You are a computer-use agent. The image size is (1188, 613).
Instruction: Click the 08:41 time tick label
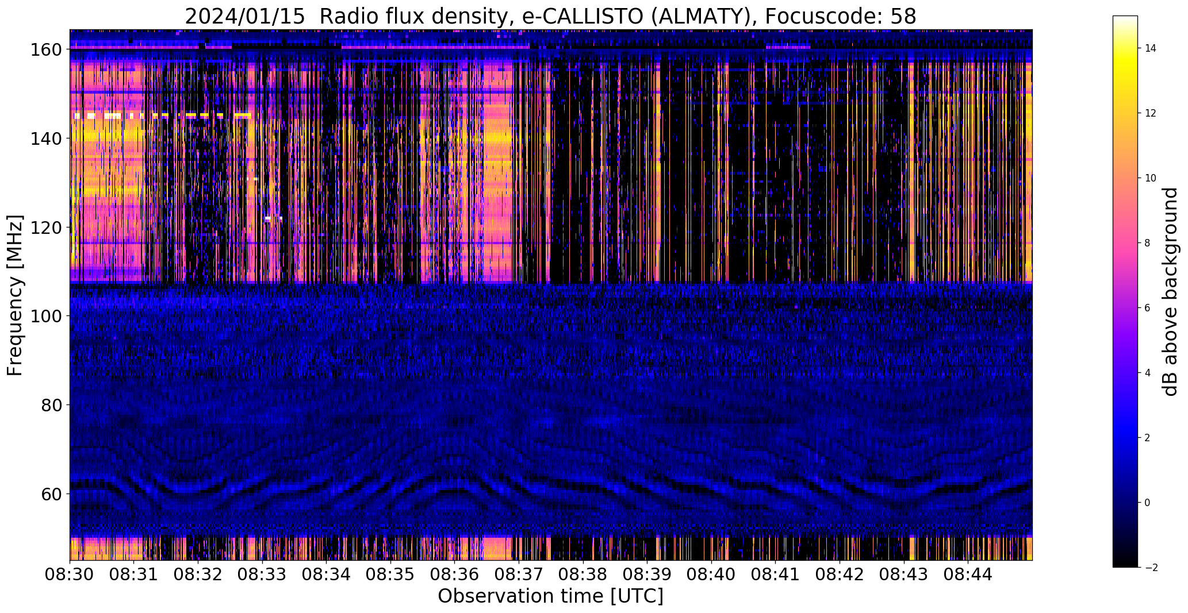coord(775,573)
